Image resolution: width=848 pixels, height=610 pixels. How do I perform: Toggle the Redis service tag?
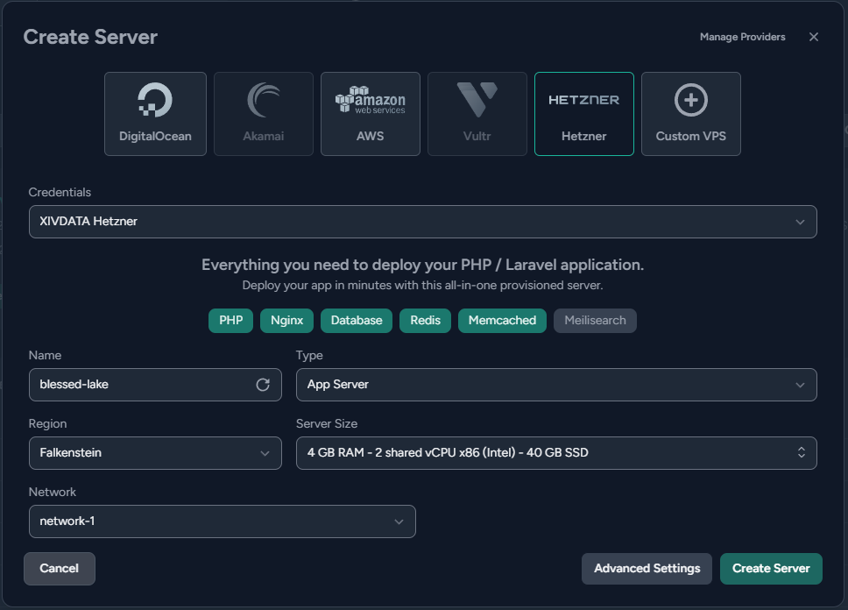(425, 321)
